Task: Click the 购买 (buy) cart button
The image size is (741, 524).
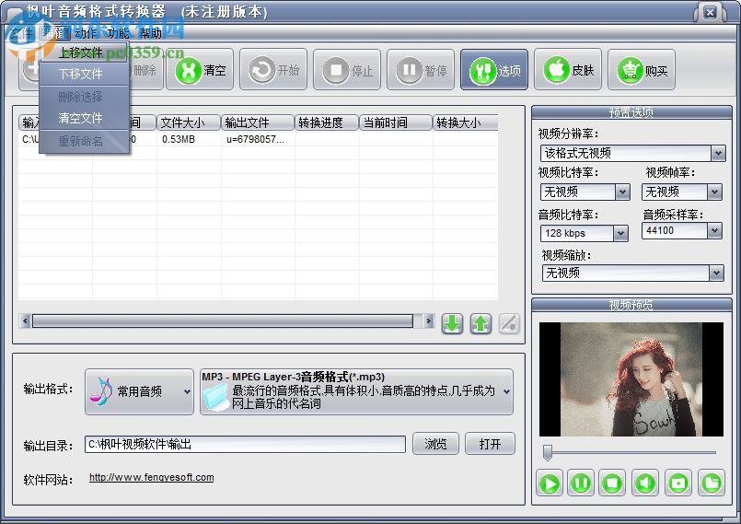Action: [x=642, y=70]
